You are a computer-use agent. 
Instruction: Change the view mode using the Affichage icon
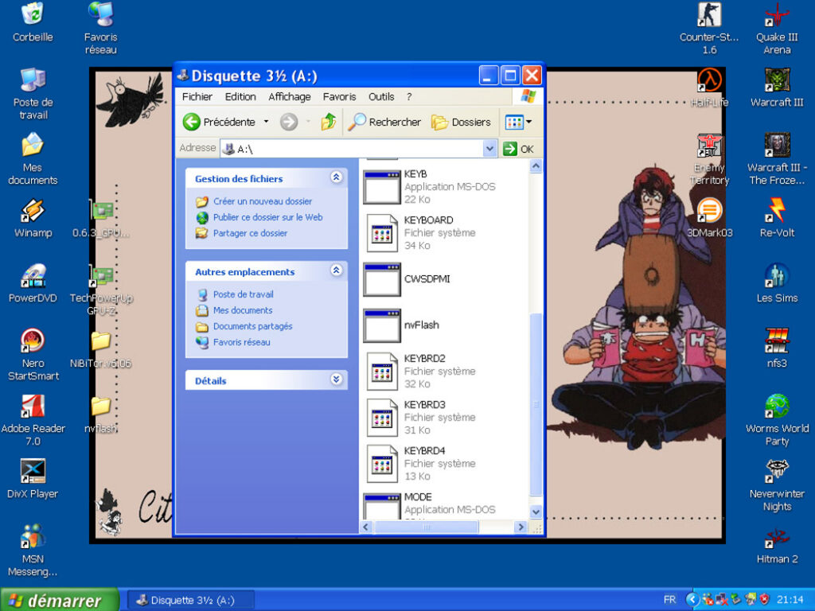[x=513, y=122]
